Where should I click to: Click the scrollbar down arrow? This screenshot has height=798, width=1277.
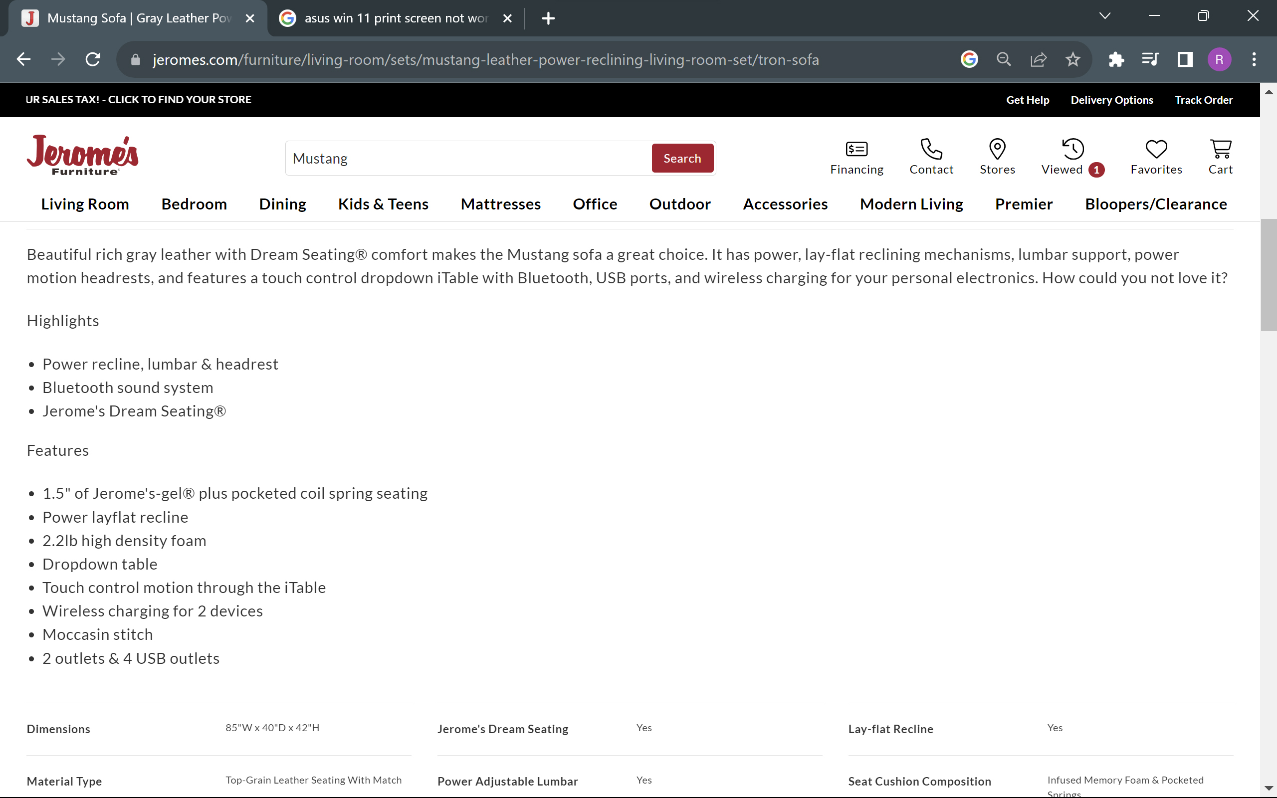pos(1269,788)
